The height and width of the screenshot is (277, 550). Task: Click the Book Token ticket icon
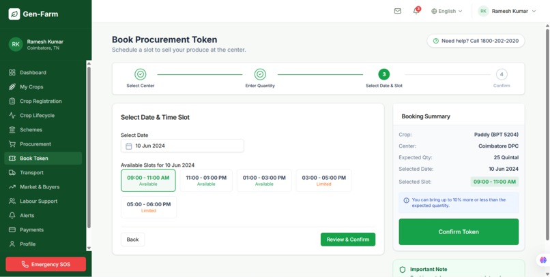(x=12, y=159)
